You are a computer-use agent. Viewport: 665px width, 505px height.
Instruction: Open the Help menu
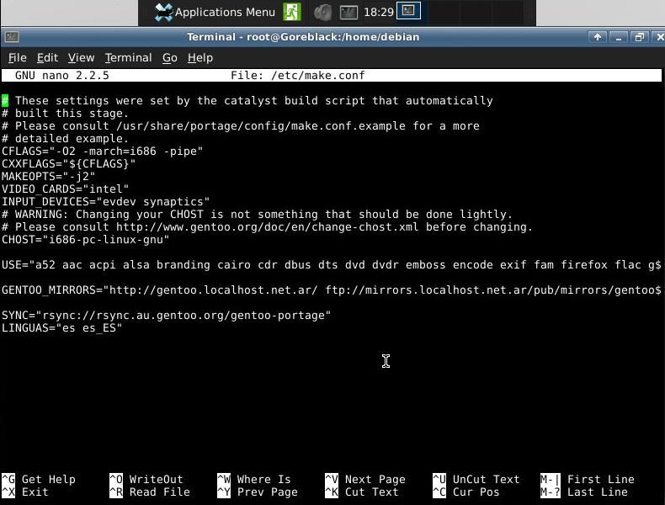pos(200,58)
